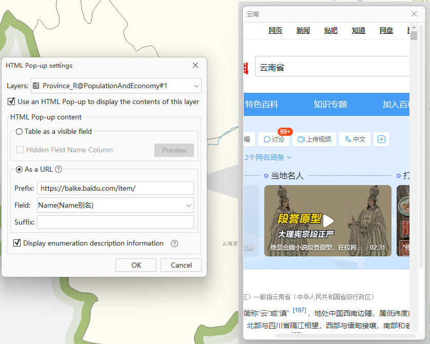Switch to the 特色百科 tab

point(262,105)
